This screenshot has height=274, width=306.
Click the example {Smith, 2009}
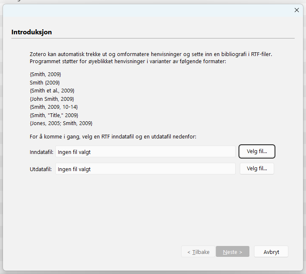coord(45,74)
